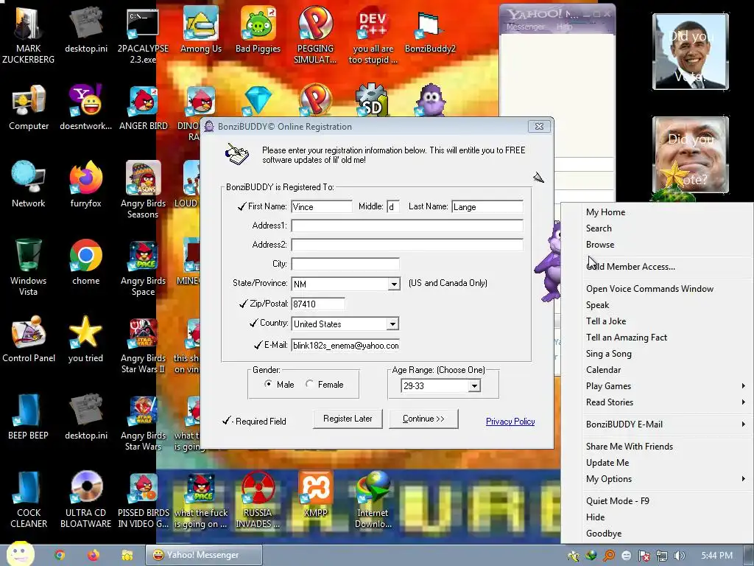The width and height of the screenshot is (754, 566).
Task: Open the 2PACALYPSE 2.3.exe icon
Action: pyautogui.click(x=143, y=34)
